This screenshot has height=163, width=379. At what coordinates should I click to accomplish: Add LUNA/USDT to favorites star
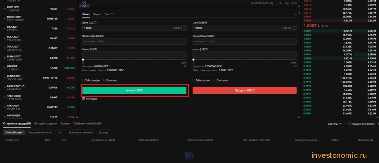tap(4, 58)
